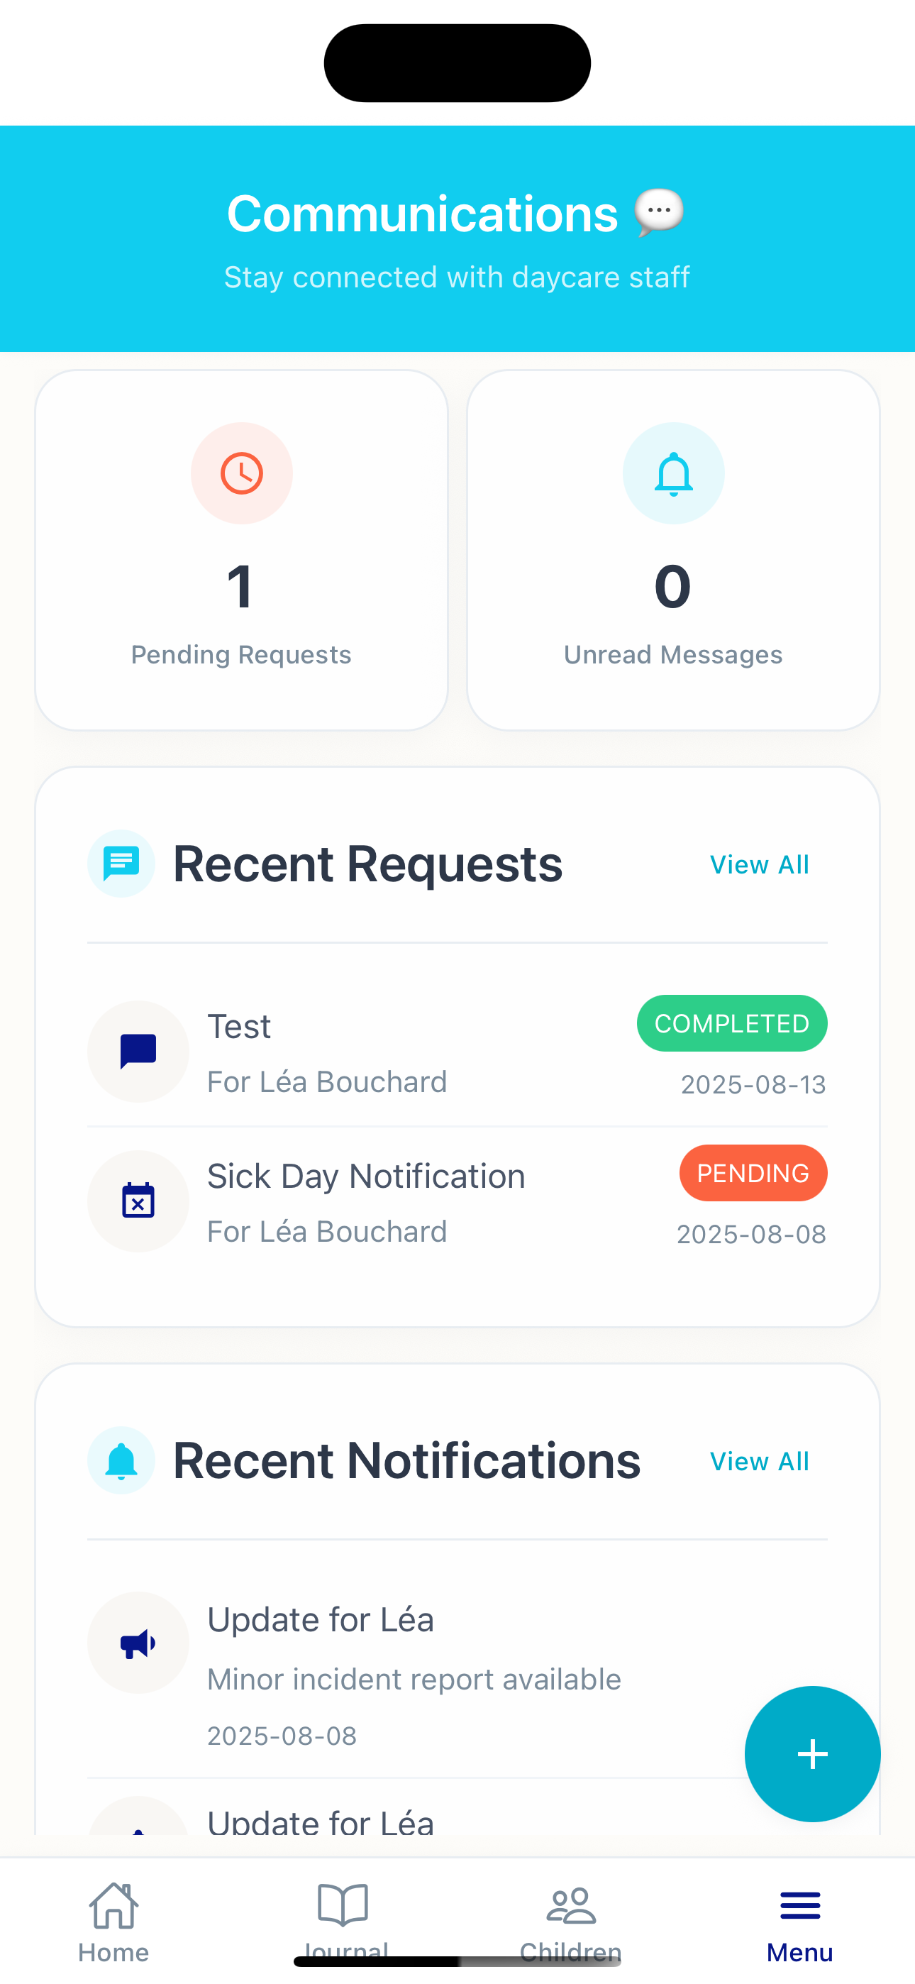Tap the PENDING status badge
The height and width of the screenshot is (1984, 915).
point(753,1172)
